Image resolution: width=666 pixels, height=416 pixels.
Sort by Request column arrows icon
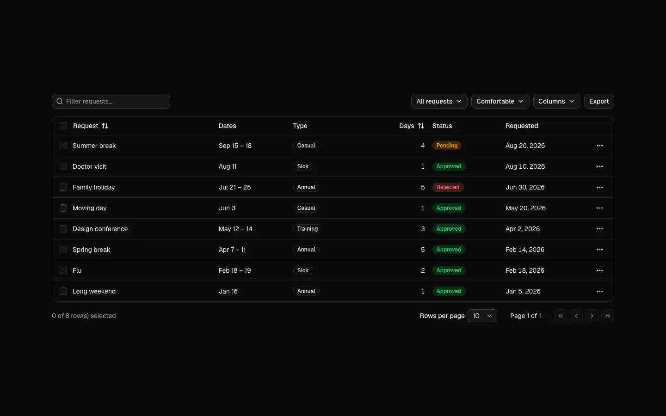105,126
